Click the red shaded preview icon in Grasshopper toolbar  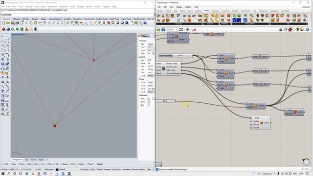[x=290, y=29]
